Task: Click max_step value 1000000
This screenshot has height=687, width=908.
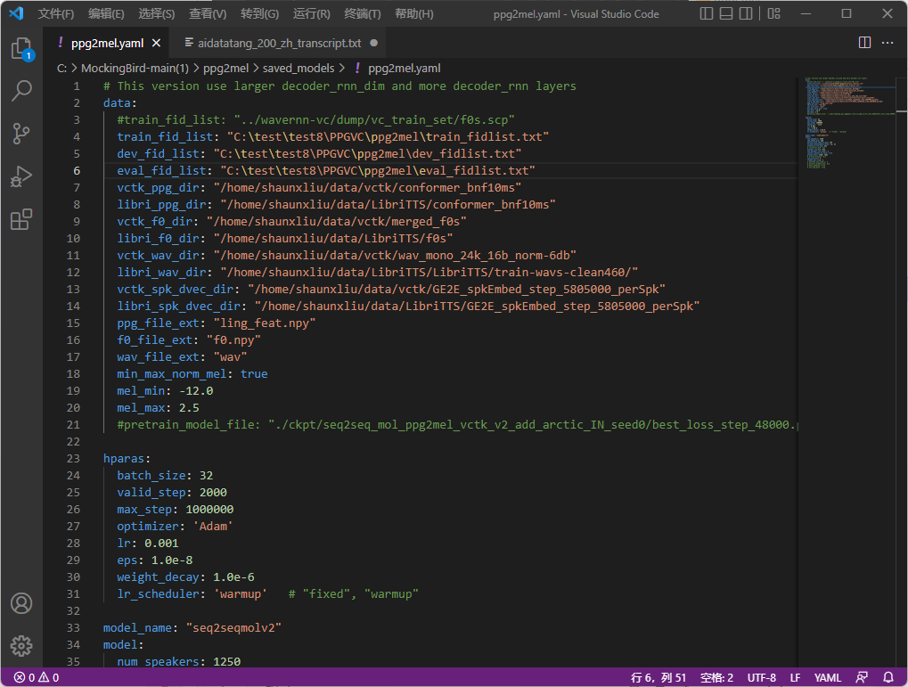Action: click(x=209, y=509)
